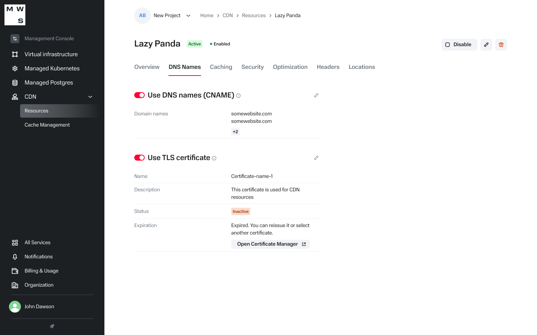Image resolution: width=537 pixels, height=335 pixels.
Task: Click the certificate description text
Action: click(x=266, y=194)
